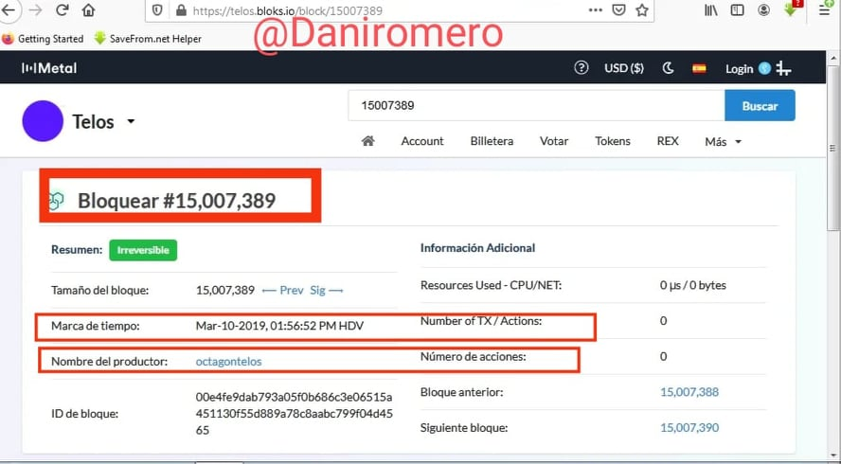Reload the page with refresh icon
841x464 pixels.
click(x=63, y=10)
